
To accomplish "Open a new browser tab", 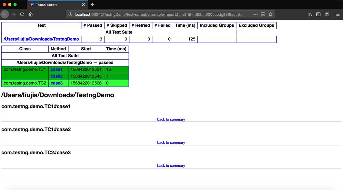I will pos(92,5).
